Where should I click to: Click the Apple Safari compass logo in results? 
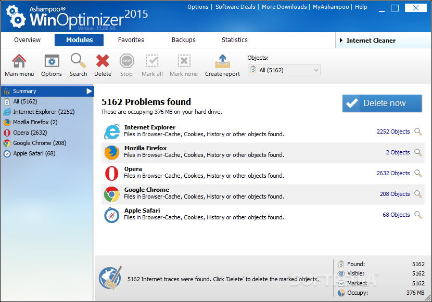pos(111,215)
